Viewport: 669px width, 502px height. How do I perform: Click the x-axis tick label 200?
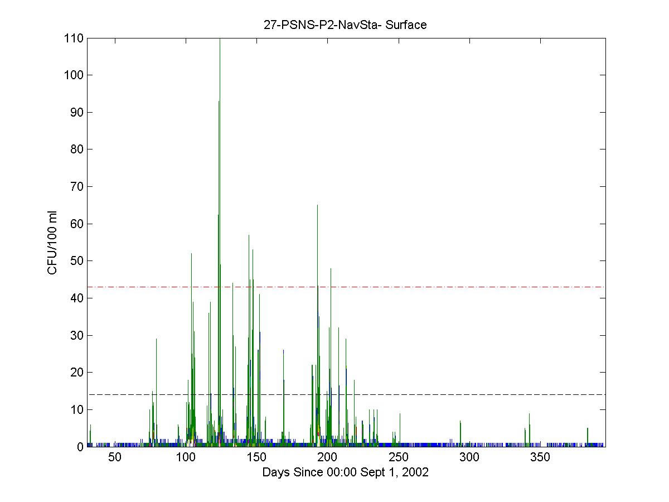pyautogui.click(x=327, y=457)
